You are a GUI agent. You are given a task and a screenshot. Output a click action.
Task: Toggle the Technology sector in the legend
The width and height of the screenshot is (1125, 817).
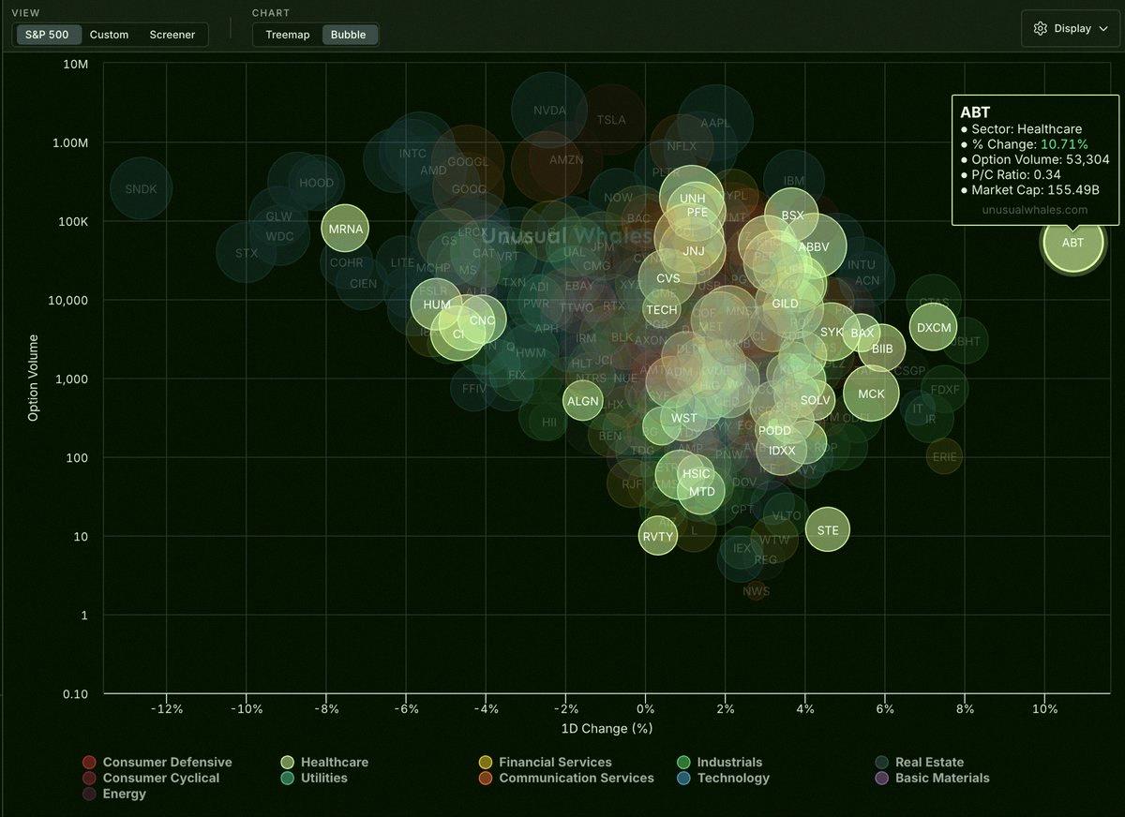pos(723,778)
